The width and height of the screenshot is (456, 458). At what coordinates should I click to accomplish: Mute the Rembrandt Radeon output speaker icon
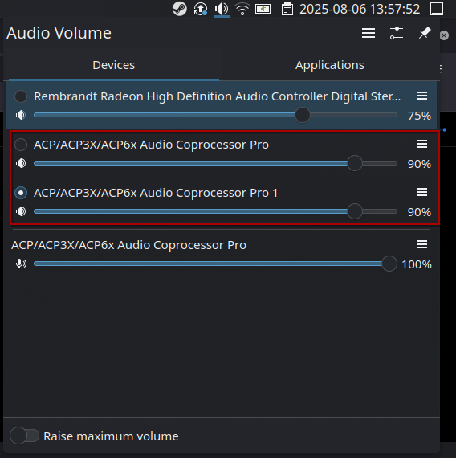click(x=21, y=115)
